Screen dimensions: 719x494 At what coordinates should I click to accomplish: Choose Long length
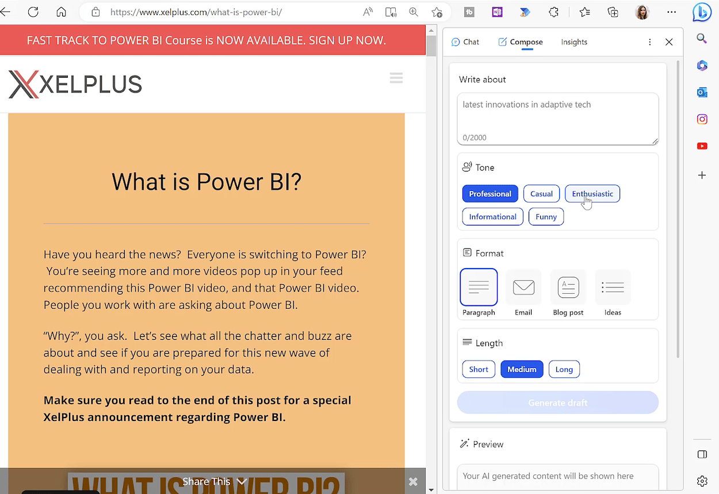[564, 369]
